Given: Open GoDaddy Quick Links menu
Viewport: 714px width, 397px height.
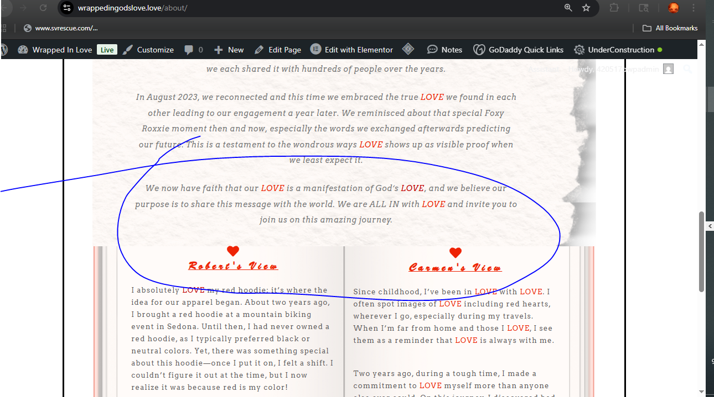Looking at the screenshot, I should pos(519,50).
